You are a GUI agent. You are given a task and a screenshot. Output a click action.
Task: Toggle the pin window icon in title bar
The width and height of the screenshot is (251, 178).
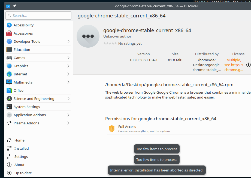coord(14,6)
